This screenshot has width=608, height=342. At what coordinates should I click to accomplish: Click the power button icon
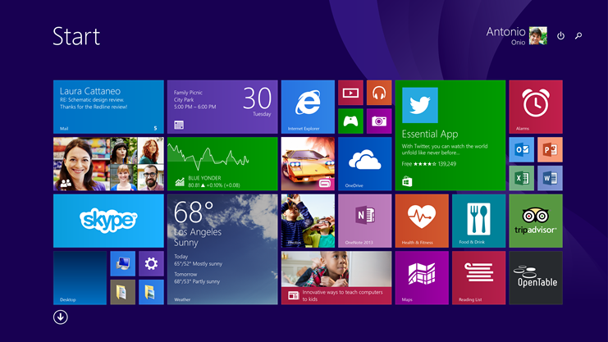coord(561,36)
